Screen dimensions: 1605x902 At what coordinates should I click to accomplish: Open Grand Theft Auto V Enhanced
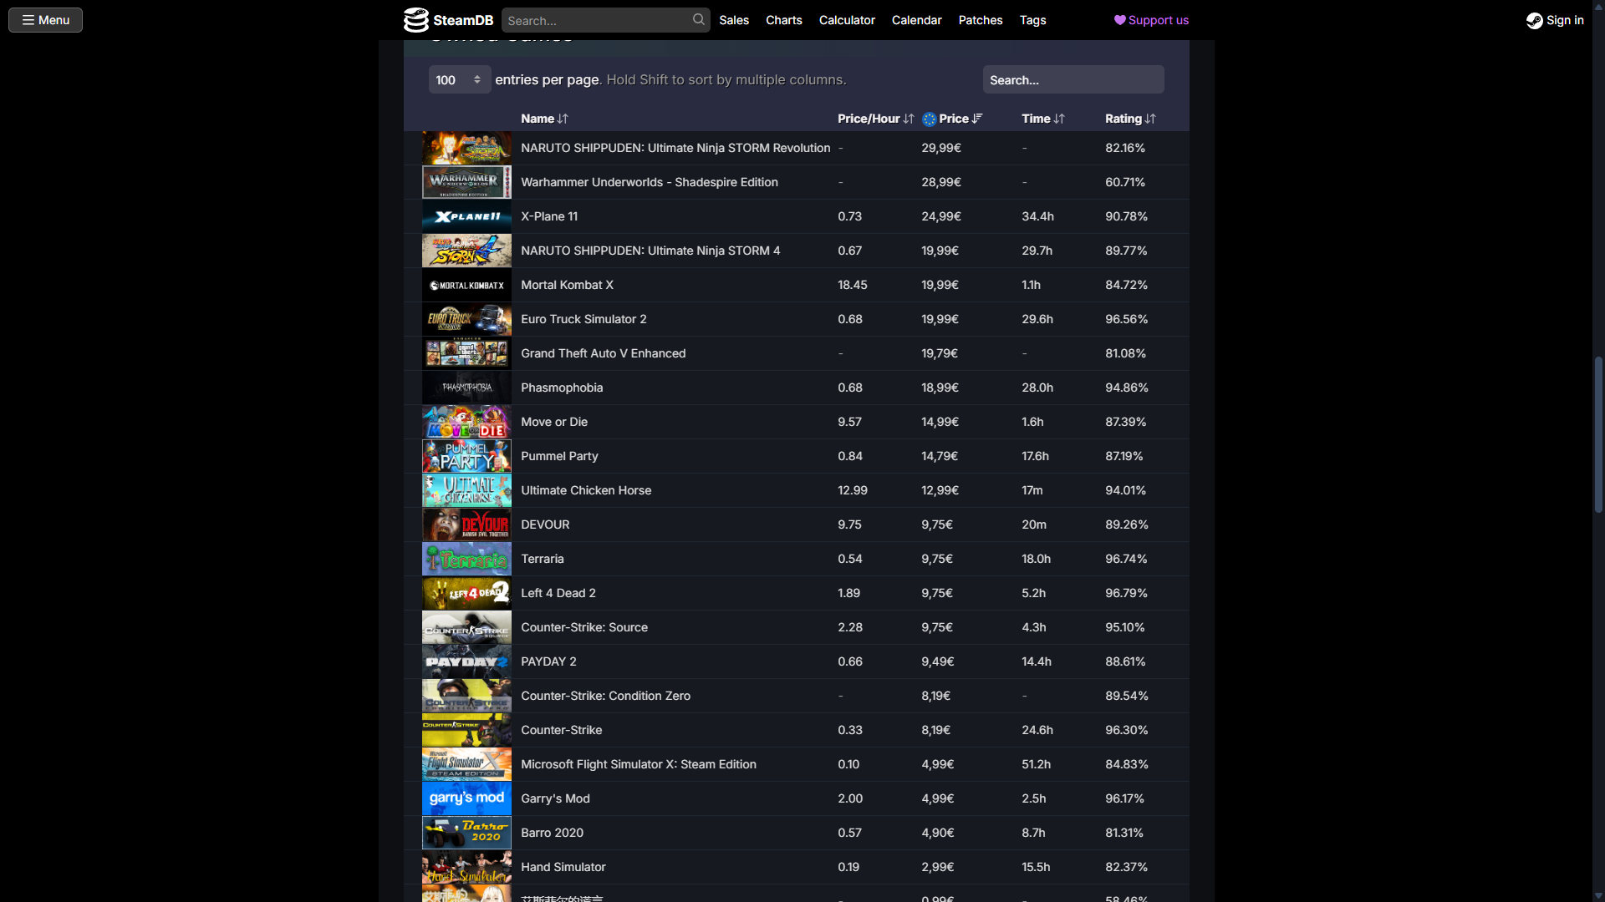pos(603,353)
